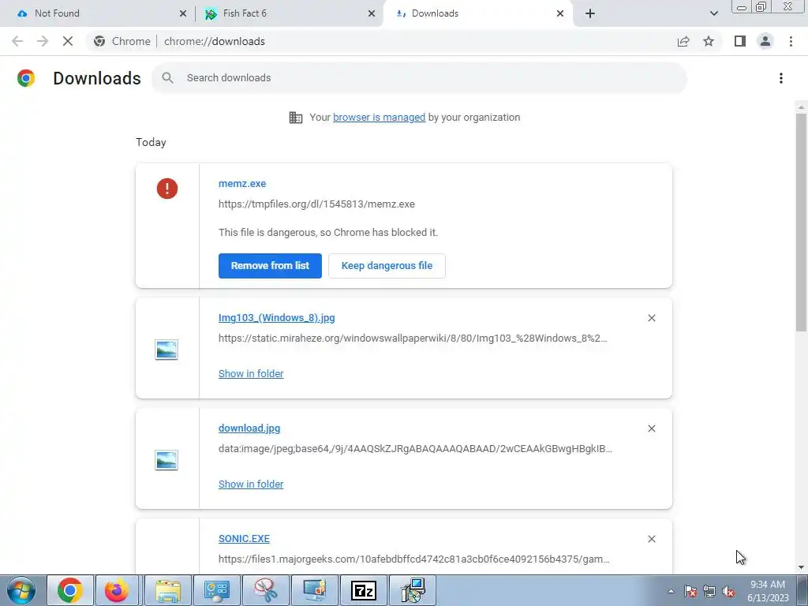Open File Explorer from the taskbar

pyautogui.click(x=168, y=590)
